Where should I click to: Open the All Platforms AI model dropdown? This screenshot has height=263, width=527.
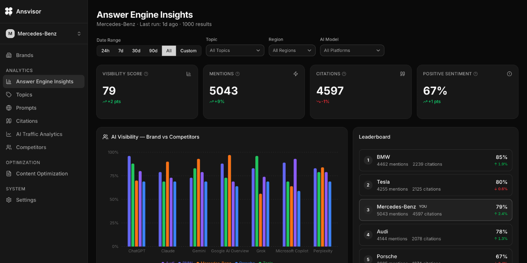point(352,51)
